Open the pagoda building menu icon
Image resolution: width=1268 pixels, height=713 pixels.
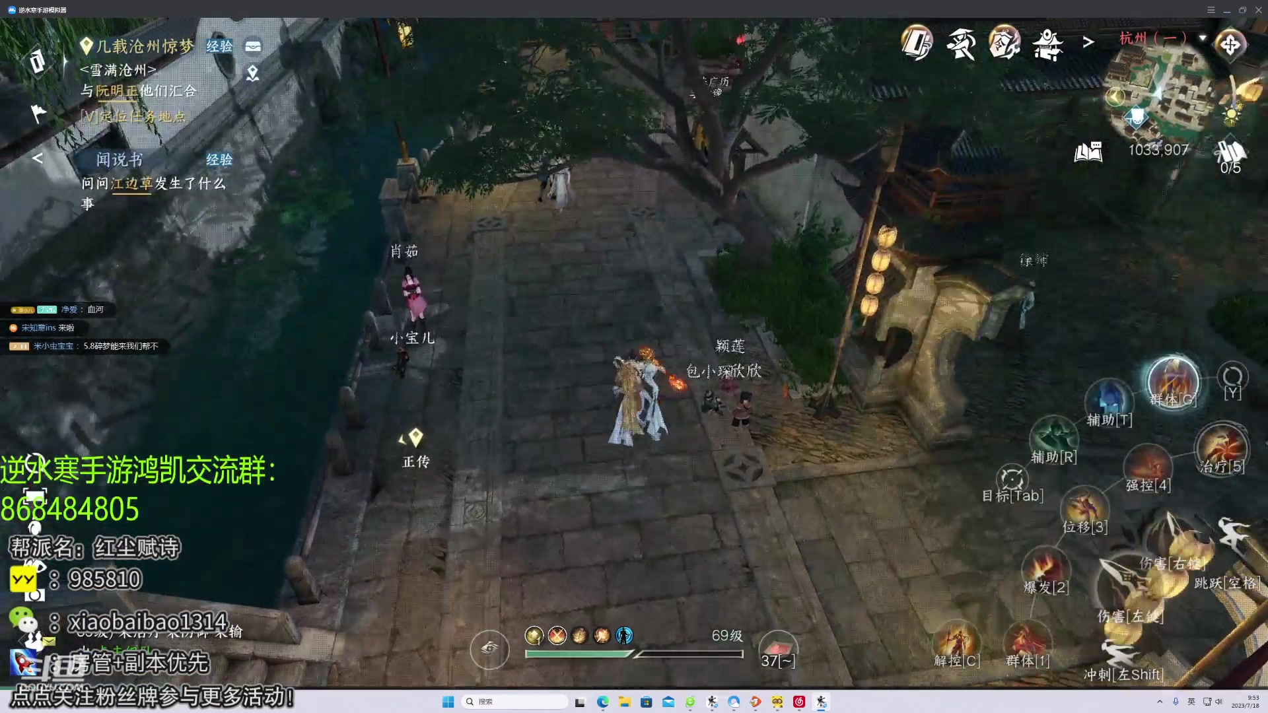pyautogui.click(x=1048, y=45)
